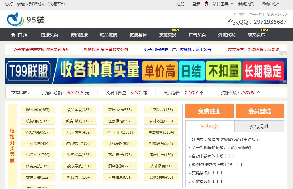Screen dimensions: 293x189
Task: Switch to the 交易规则 tab
Action: [x=259, y=127]
